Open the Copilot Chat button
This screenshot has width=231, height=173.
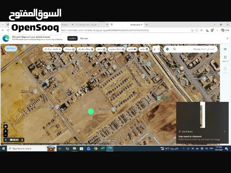tap(225, 30)
